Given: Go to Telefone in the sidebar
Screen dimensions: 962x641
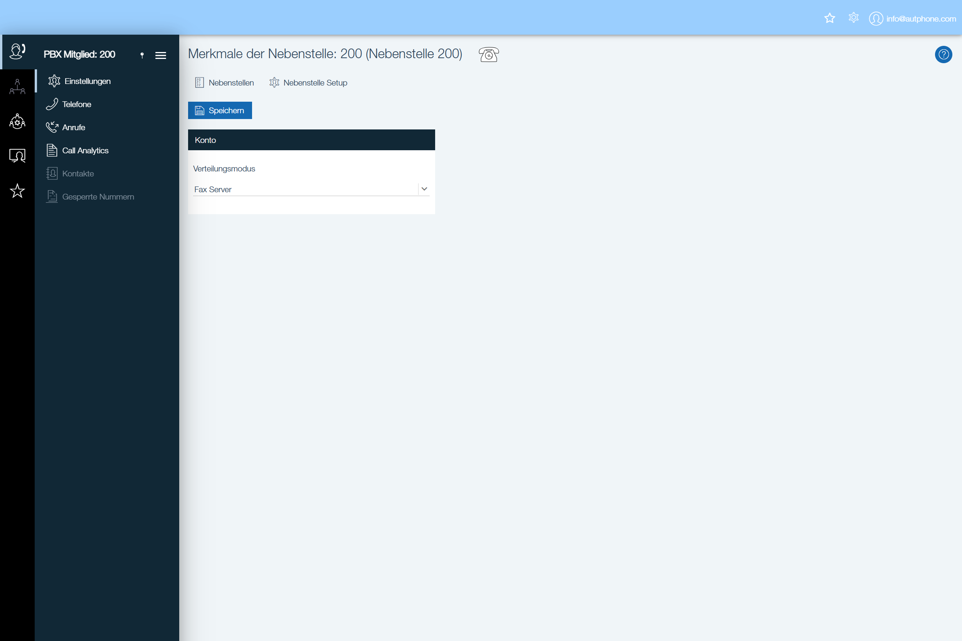Looking at the screenshot, I should [76, 104].
